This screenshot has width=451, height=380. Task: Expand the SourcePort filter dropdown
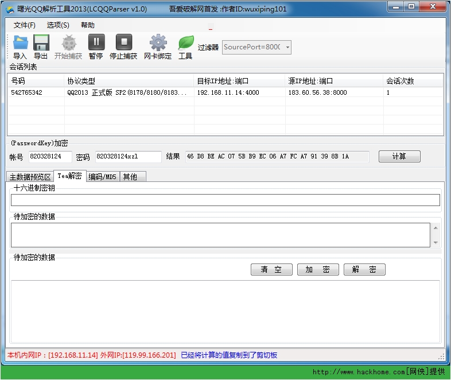click(287, 48)
